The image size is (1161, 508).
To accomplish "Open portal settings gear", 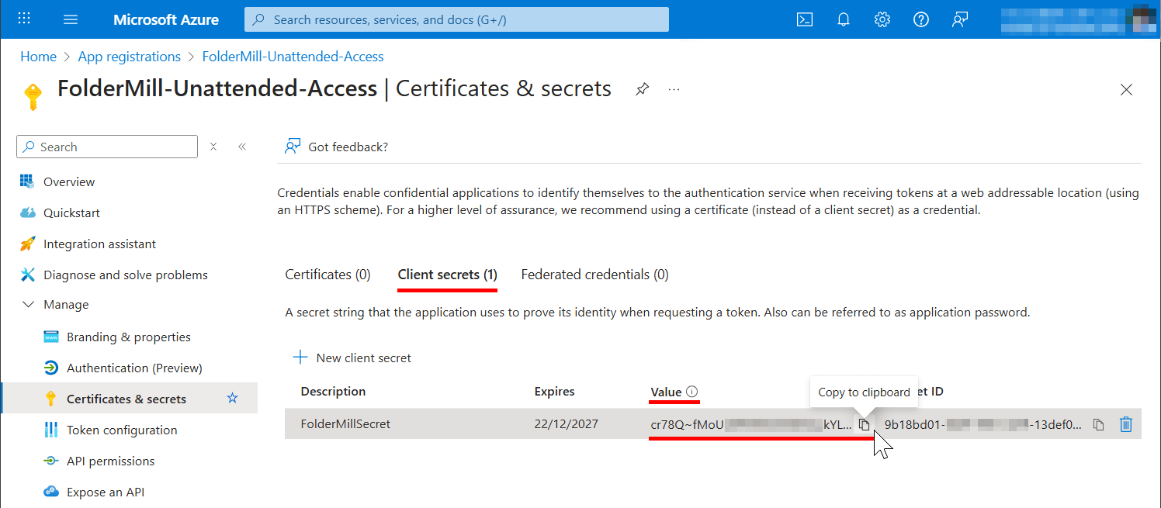I will pyautogui.click(x=882, y=19).
